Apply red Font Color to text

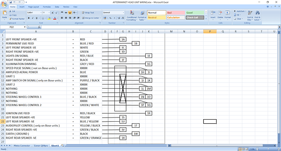(x=55, y=18)
